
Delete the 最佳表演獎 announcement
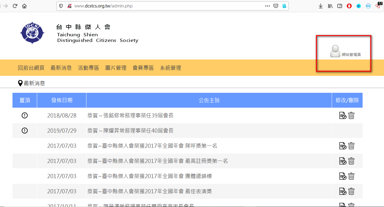coord(351,191)
